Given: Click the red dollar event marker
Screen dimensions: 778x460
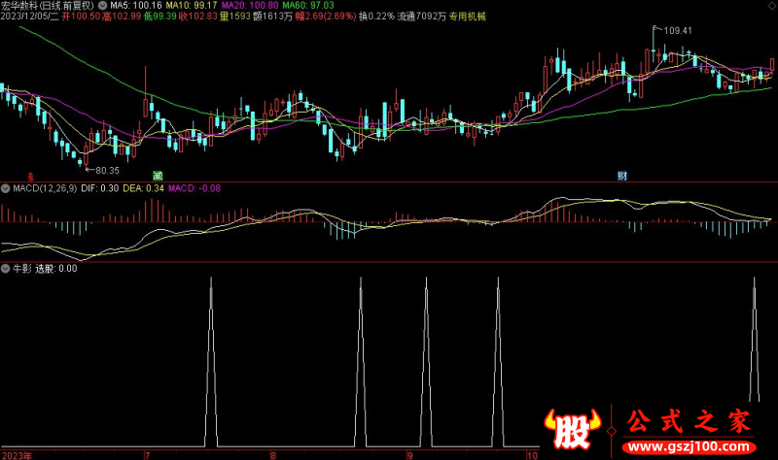Looking at the screenshot, I should click(31, 176).
